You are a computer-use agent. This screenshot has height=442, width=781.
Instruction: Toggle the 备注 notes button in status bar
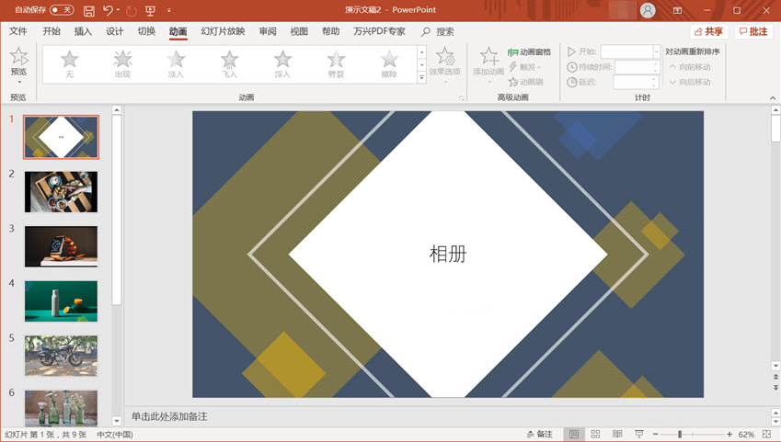[x=540, y=434]
